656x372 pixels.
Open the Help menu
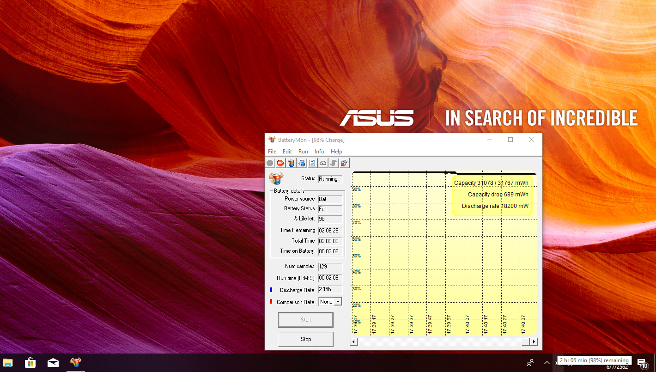pyautogui.click(x=336, y=152)
